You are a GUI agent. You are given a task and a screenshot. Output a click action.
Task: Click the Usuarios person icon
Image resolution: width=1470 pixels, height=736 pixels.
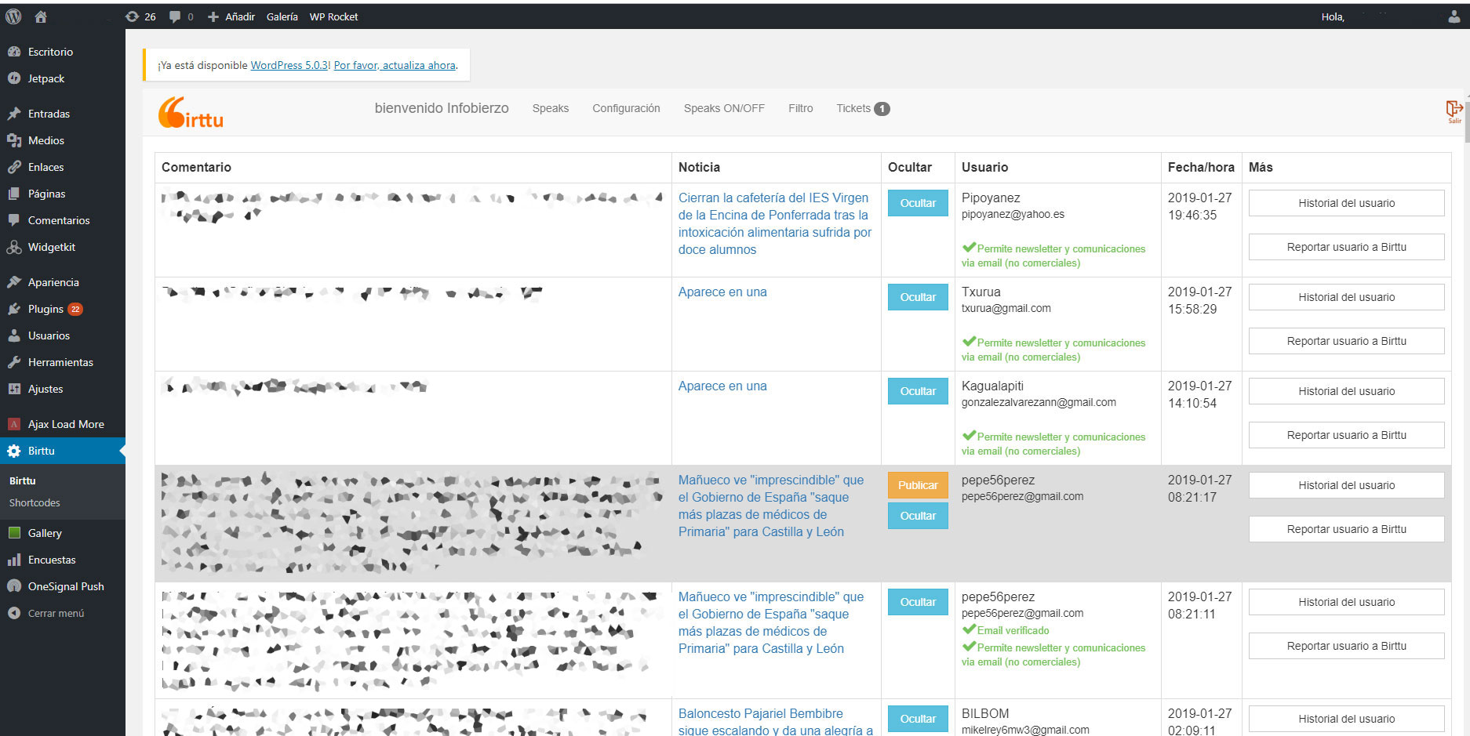(14, 335)
